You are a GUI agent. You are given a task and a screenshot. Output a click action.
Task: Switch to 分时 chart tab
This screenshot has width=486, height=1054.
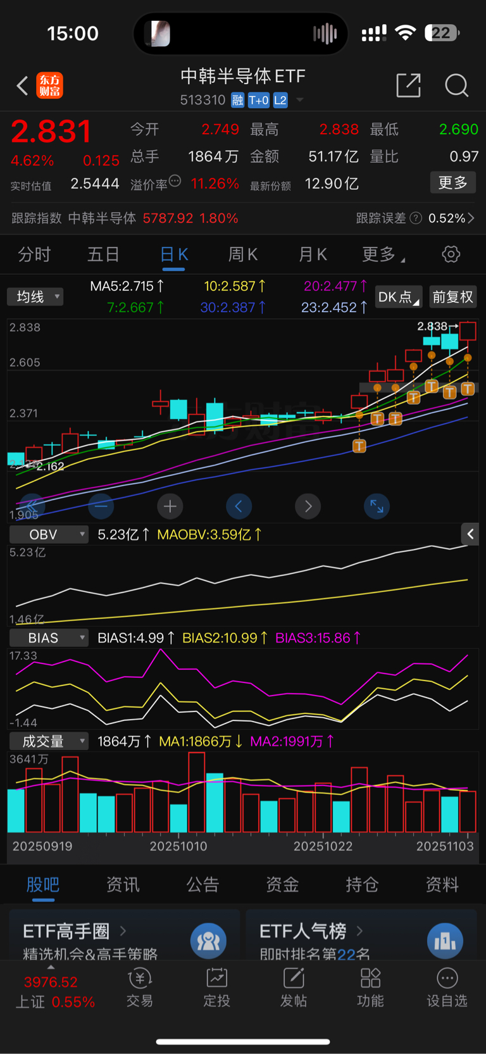click(34, 254)
